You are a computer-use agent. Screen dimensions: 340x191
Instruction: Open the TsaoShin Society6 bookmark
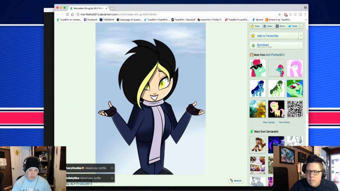point(183,20)
